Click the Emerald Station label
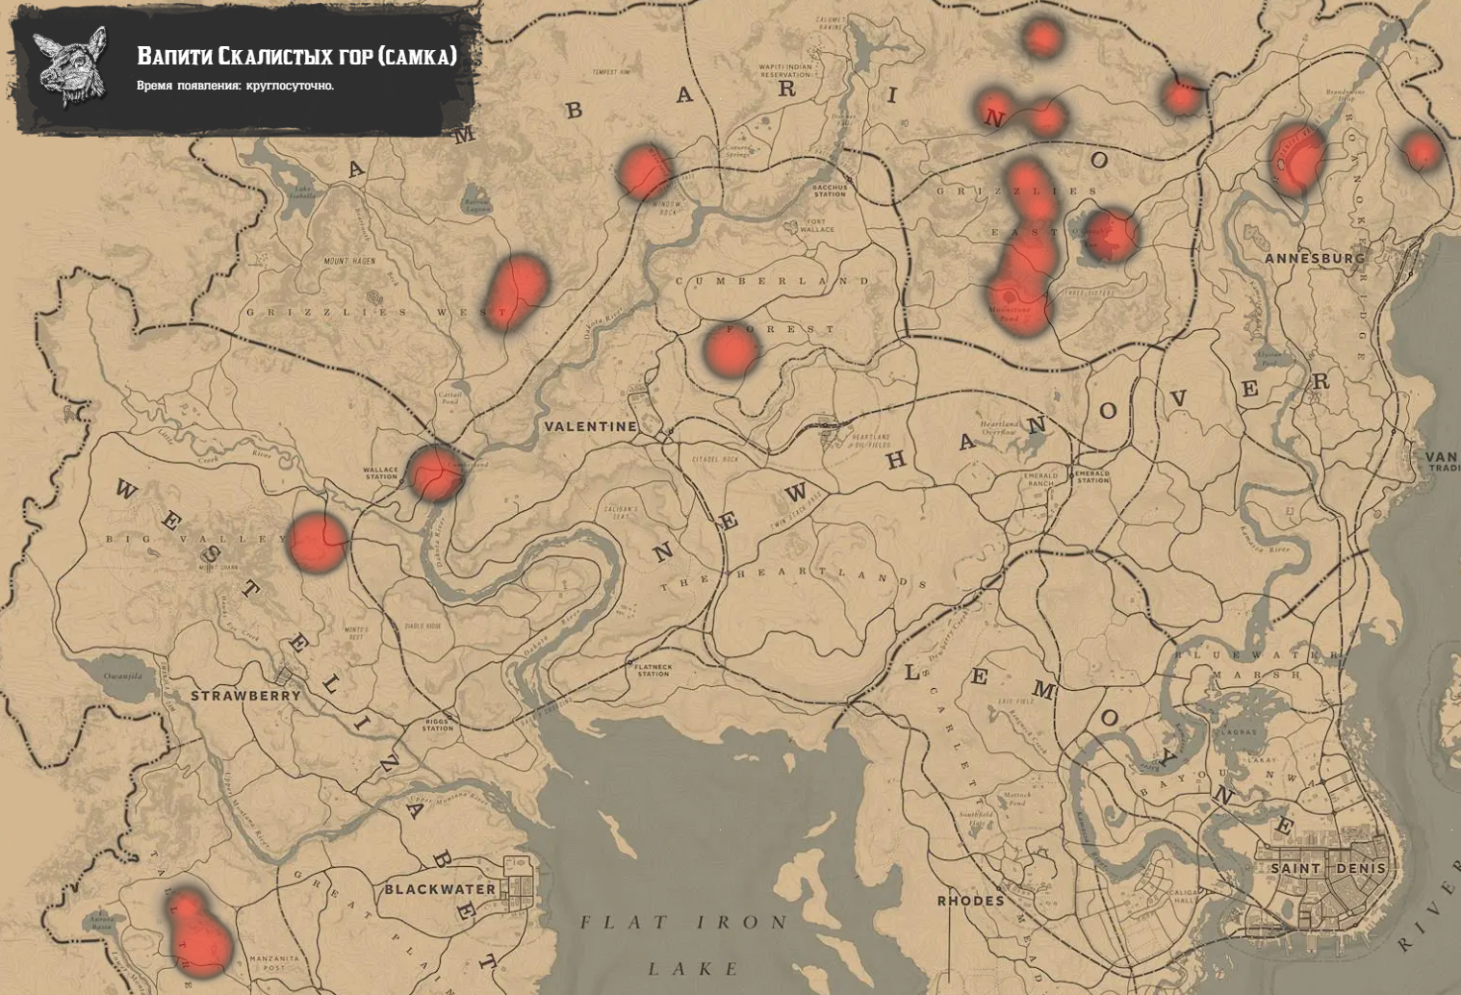 tap(1092, 477)
